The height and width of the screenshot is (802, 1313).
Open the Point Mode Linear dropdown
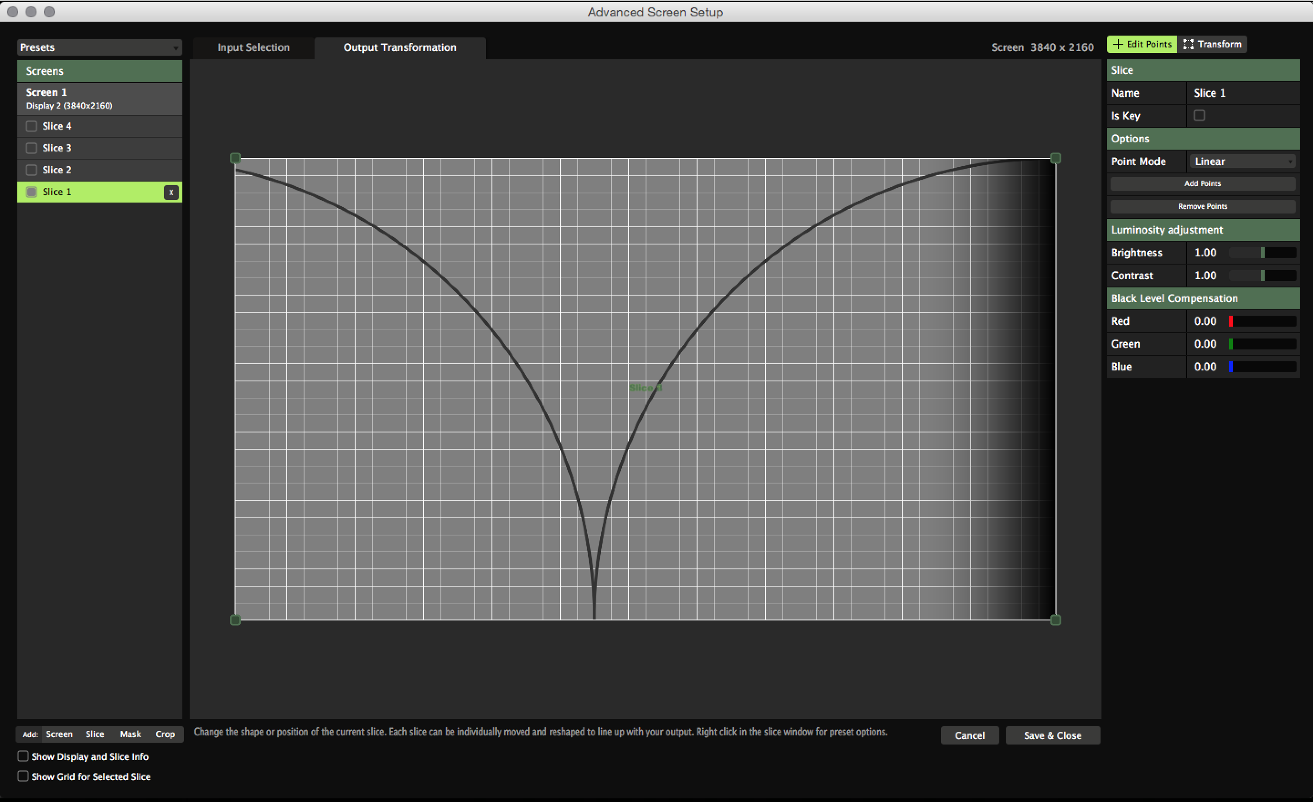[x=1243, y=161]
